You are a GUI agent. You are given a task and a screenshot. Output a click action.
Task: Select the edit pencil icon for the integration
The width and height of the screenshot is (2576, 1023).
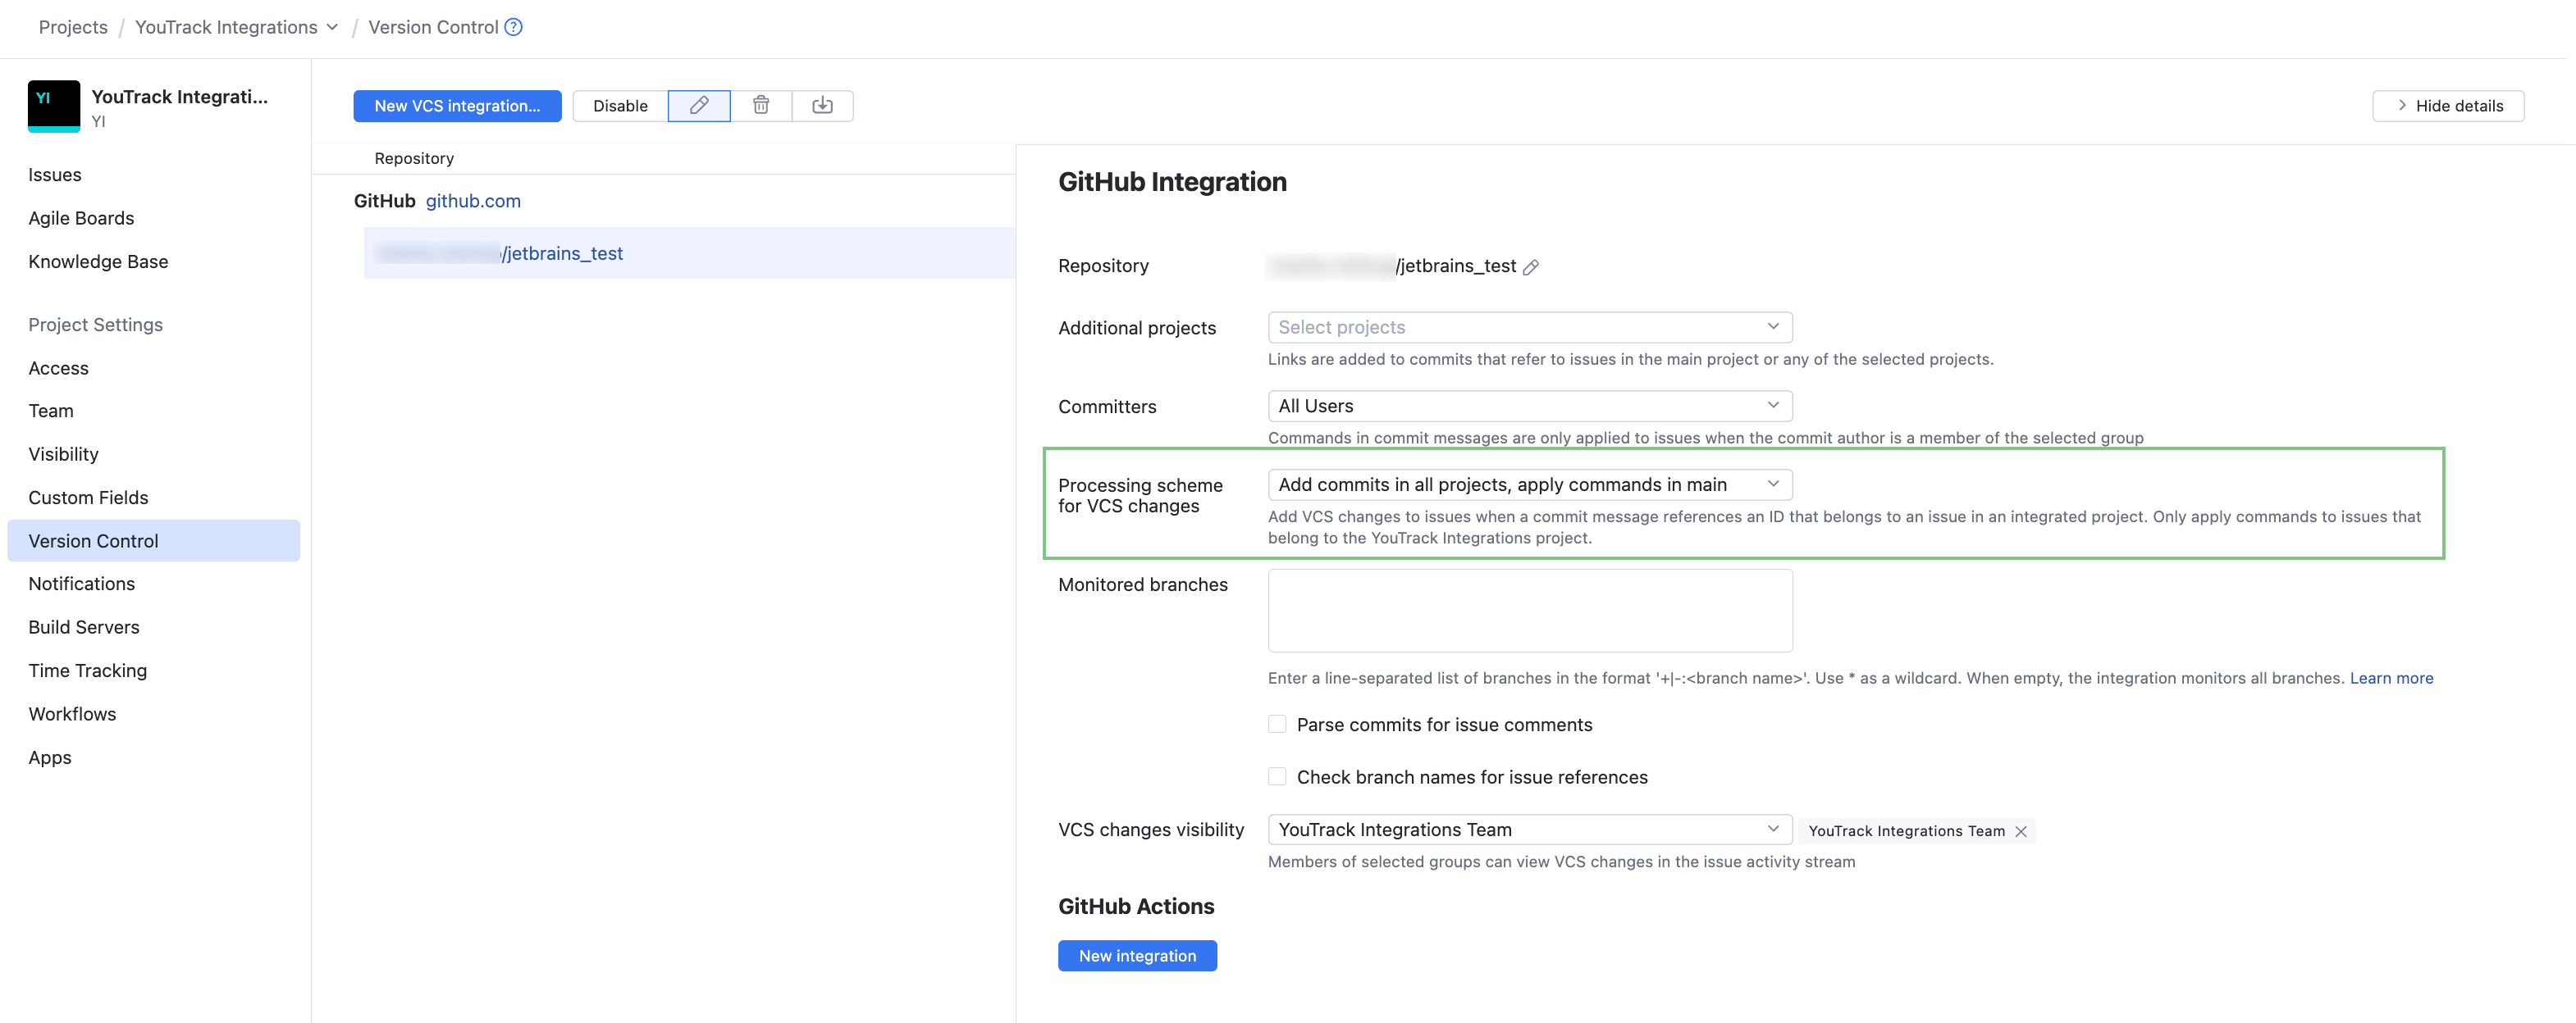(699, 105)
